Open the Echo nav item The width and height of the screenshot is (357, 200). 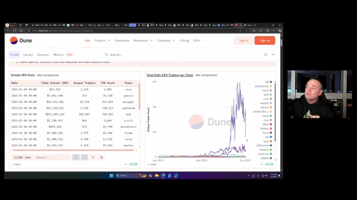[x=197, y=40]
